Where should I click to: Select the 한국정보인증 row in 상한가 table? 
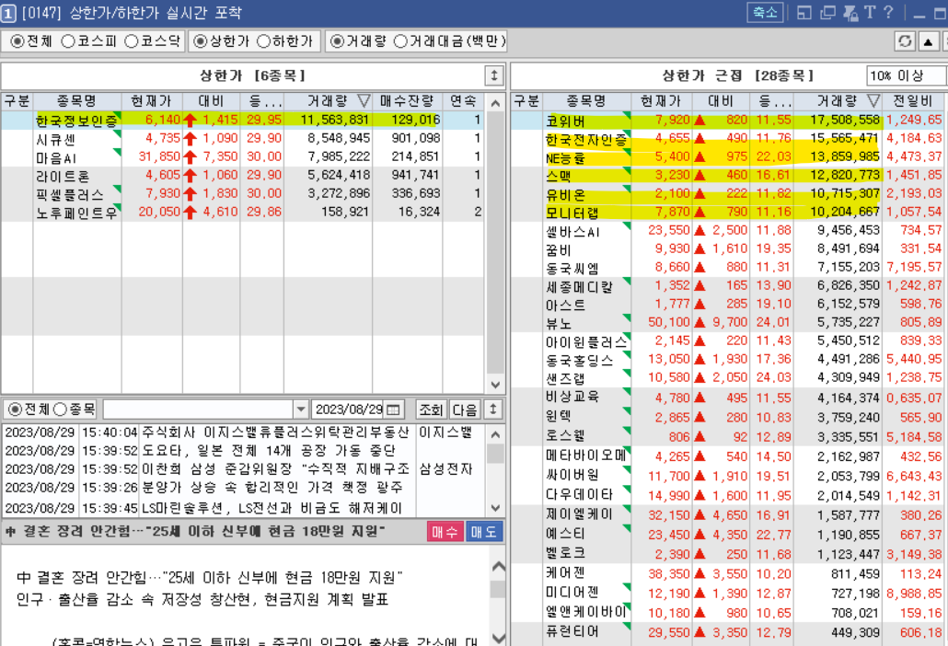[242, 120]
